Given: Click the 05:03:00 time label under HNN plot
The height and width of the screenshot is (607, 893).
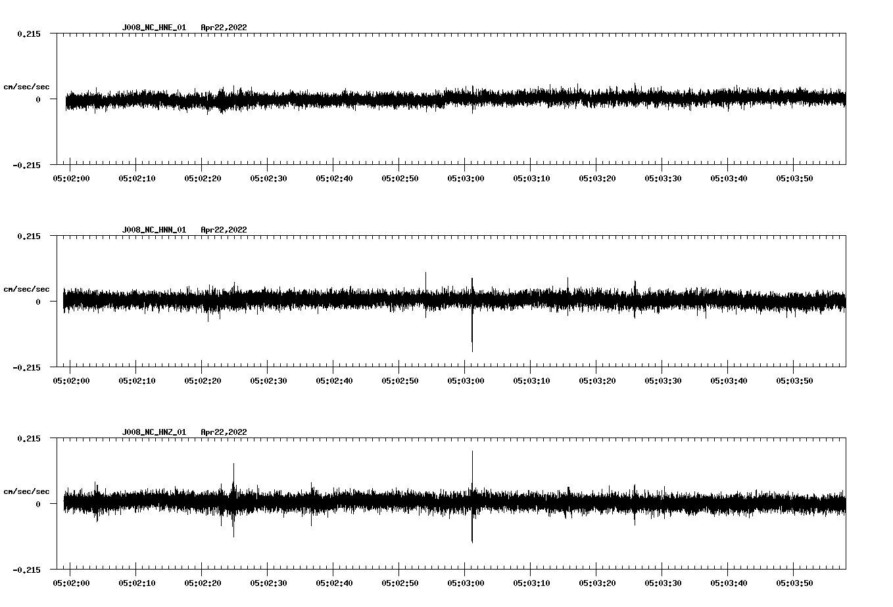Looking at the screenshot, I should pyautogui.click(x=466, y=380).
